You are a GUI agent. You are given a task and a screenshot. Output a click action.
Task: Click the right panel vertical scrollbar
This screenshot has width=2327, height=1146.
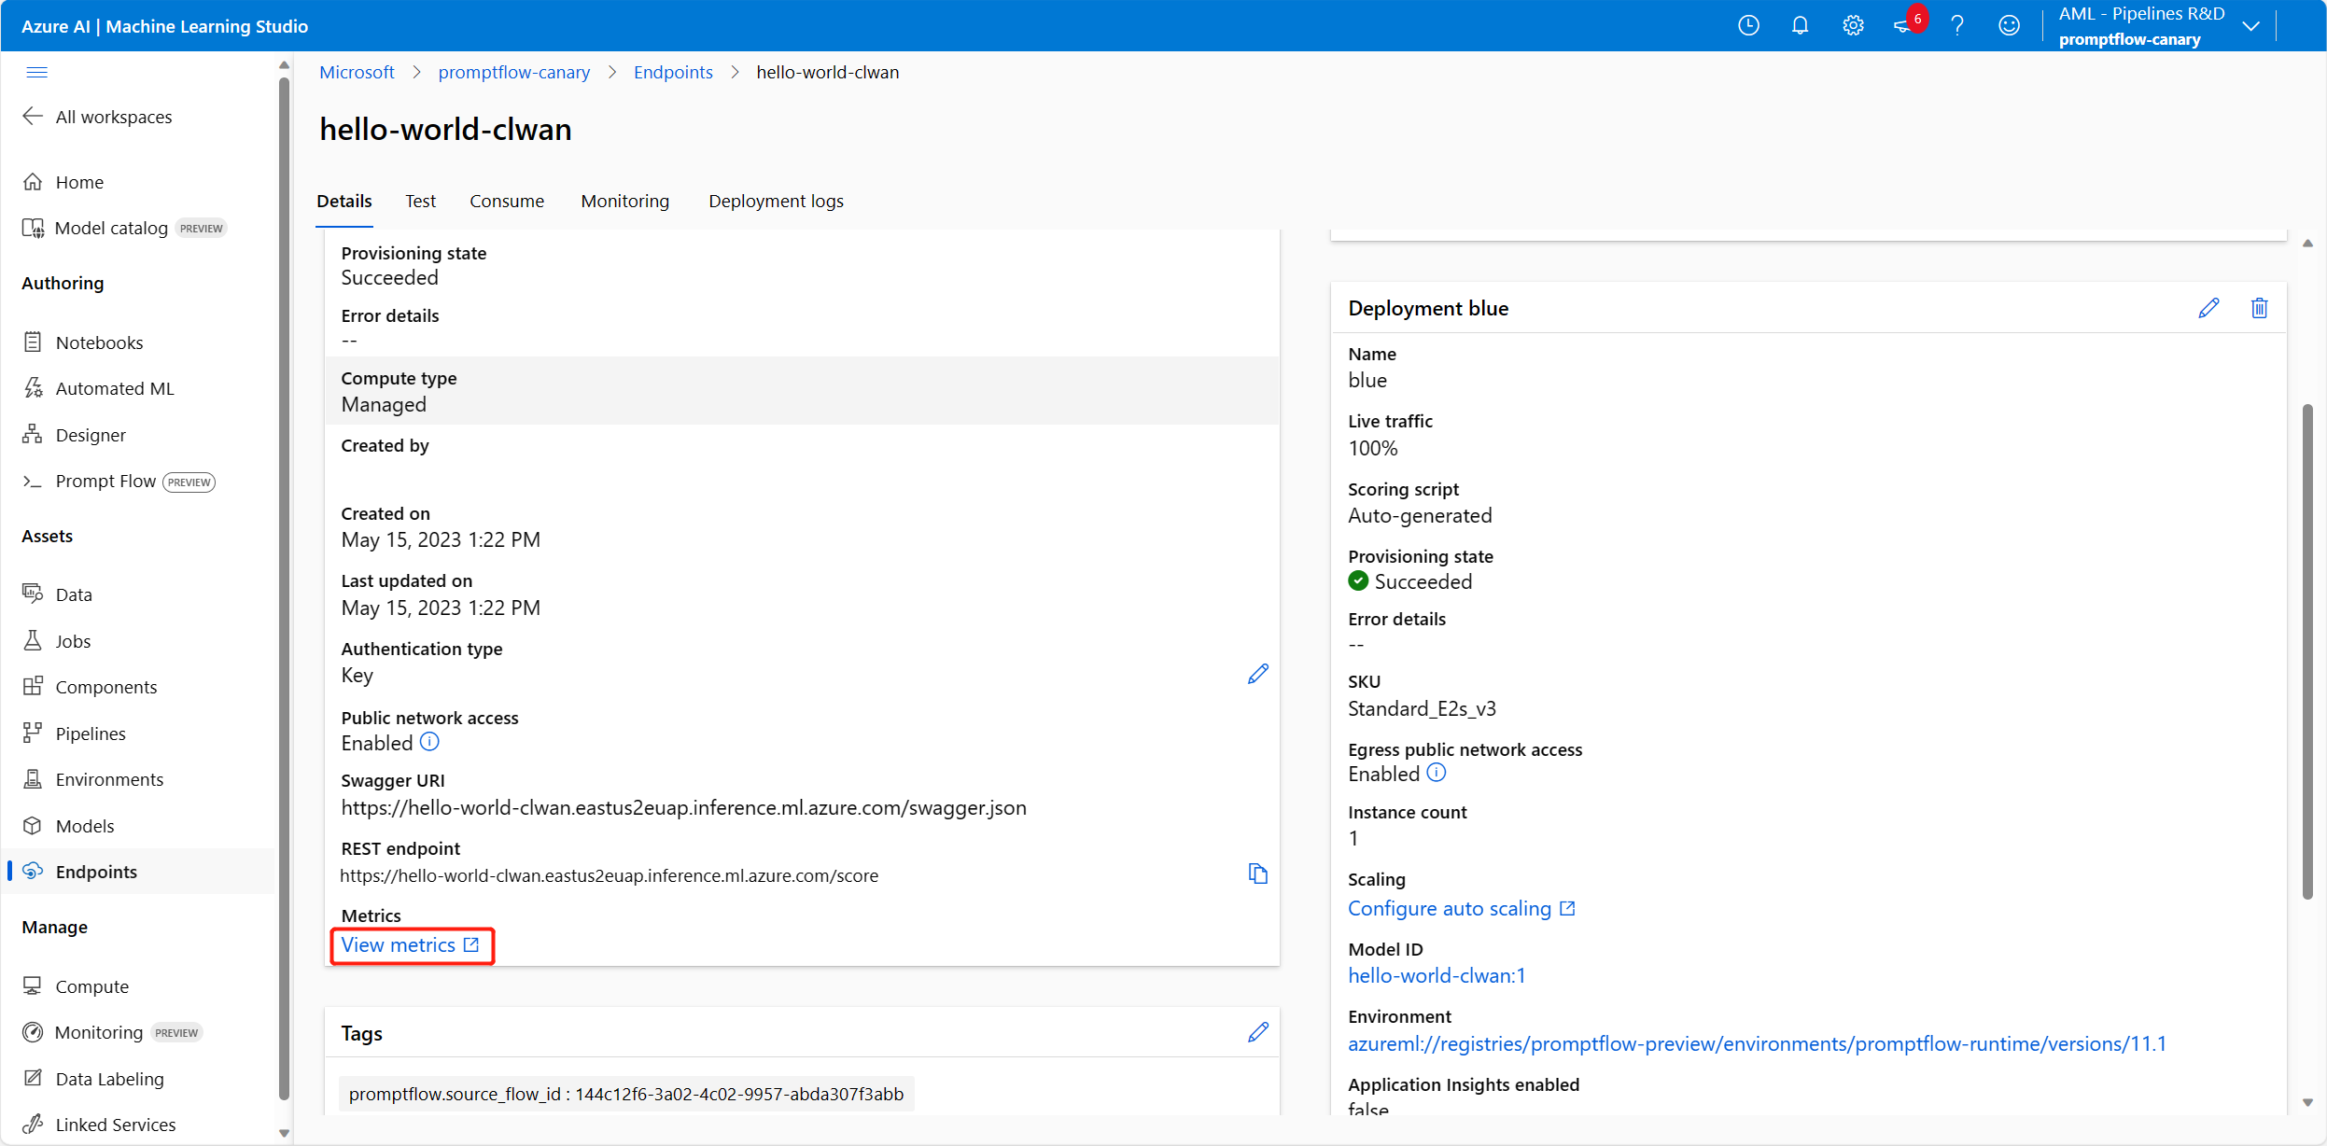[x=2307, y=653]
